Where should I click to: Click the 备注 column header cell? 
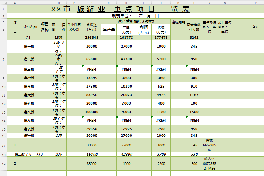coord(255,27)
